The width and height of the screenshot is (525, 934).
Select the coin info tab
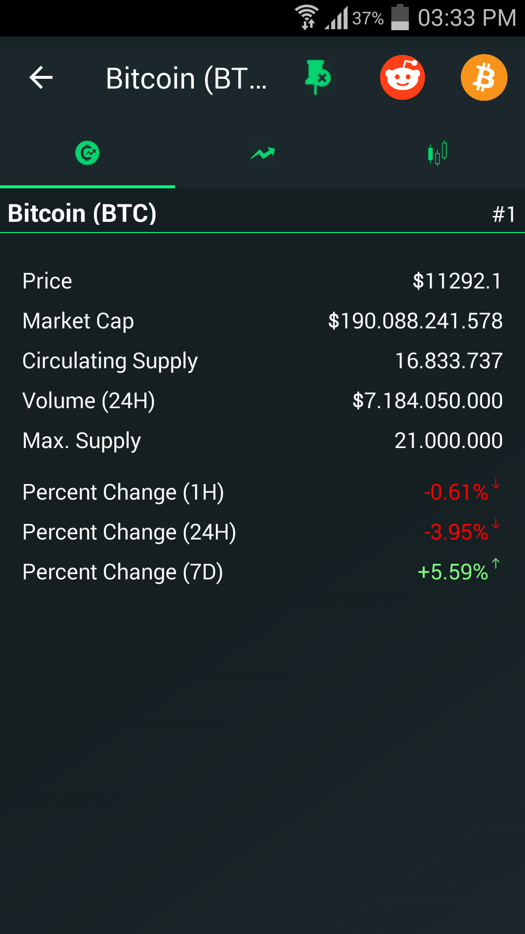87,153
